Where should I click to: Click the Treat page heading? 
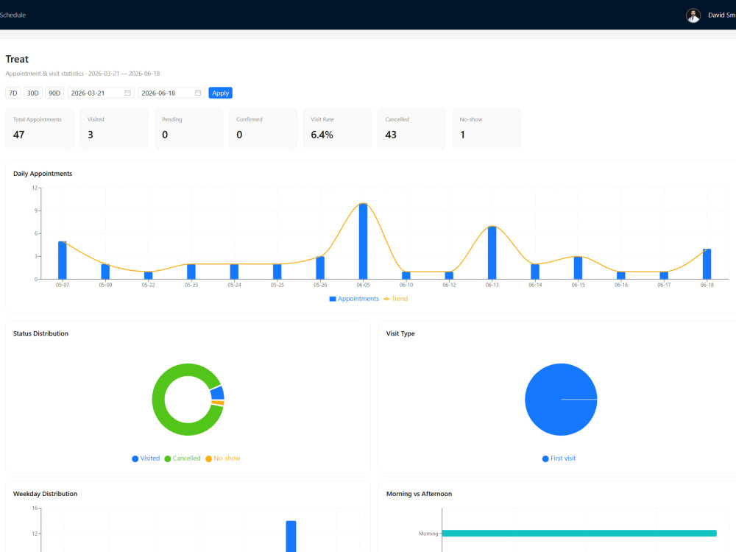pos(17,59)
